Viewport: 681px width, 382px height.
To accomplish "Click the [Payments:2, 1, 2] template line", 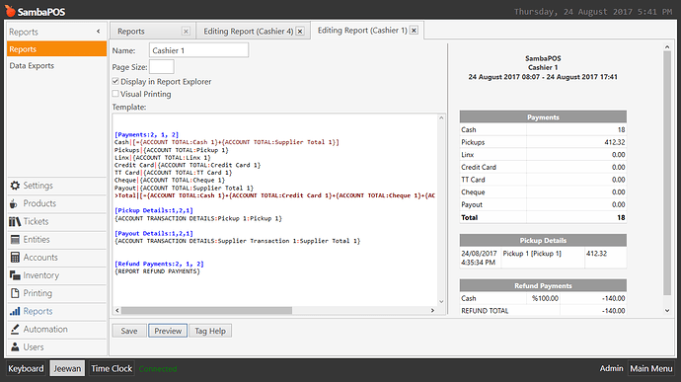I will [x=147, y=134].
